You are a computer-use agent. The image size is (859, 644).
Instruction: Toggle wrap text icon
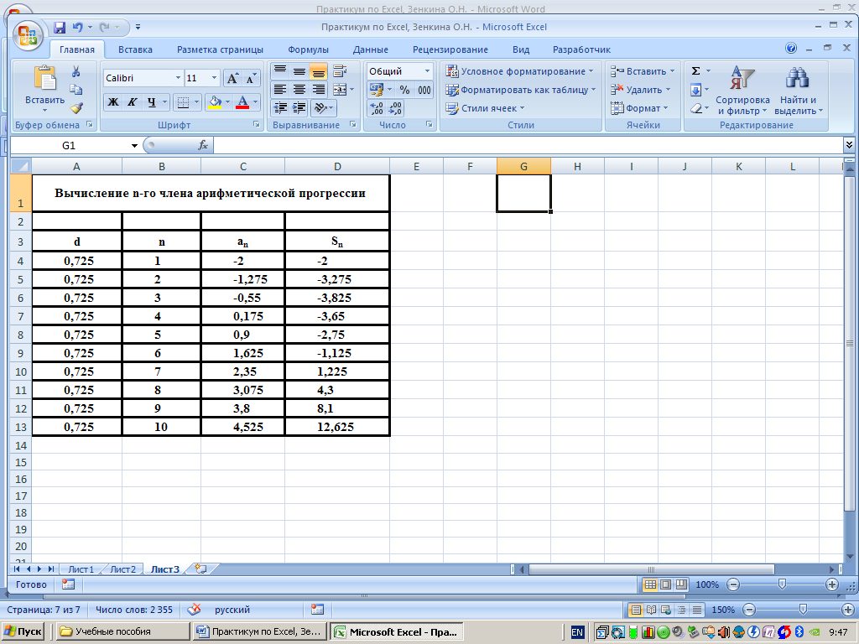[x=341, y=71]
